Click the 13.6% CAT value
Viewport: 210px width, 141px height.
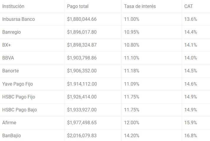[191, 19]
